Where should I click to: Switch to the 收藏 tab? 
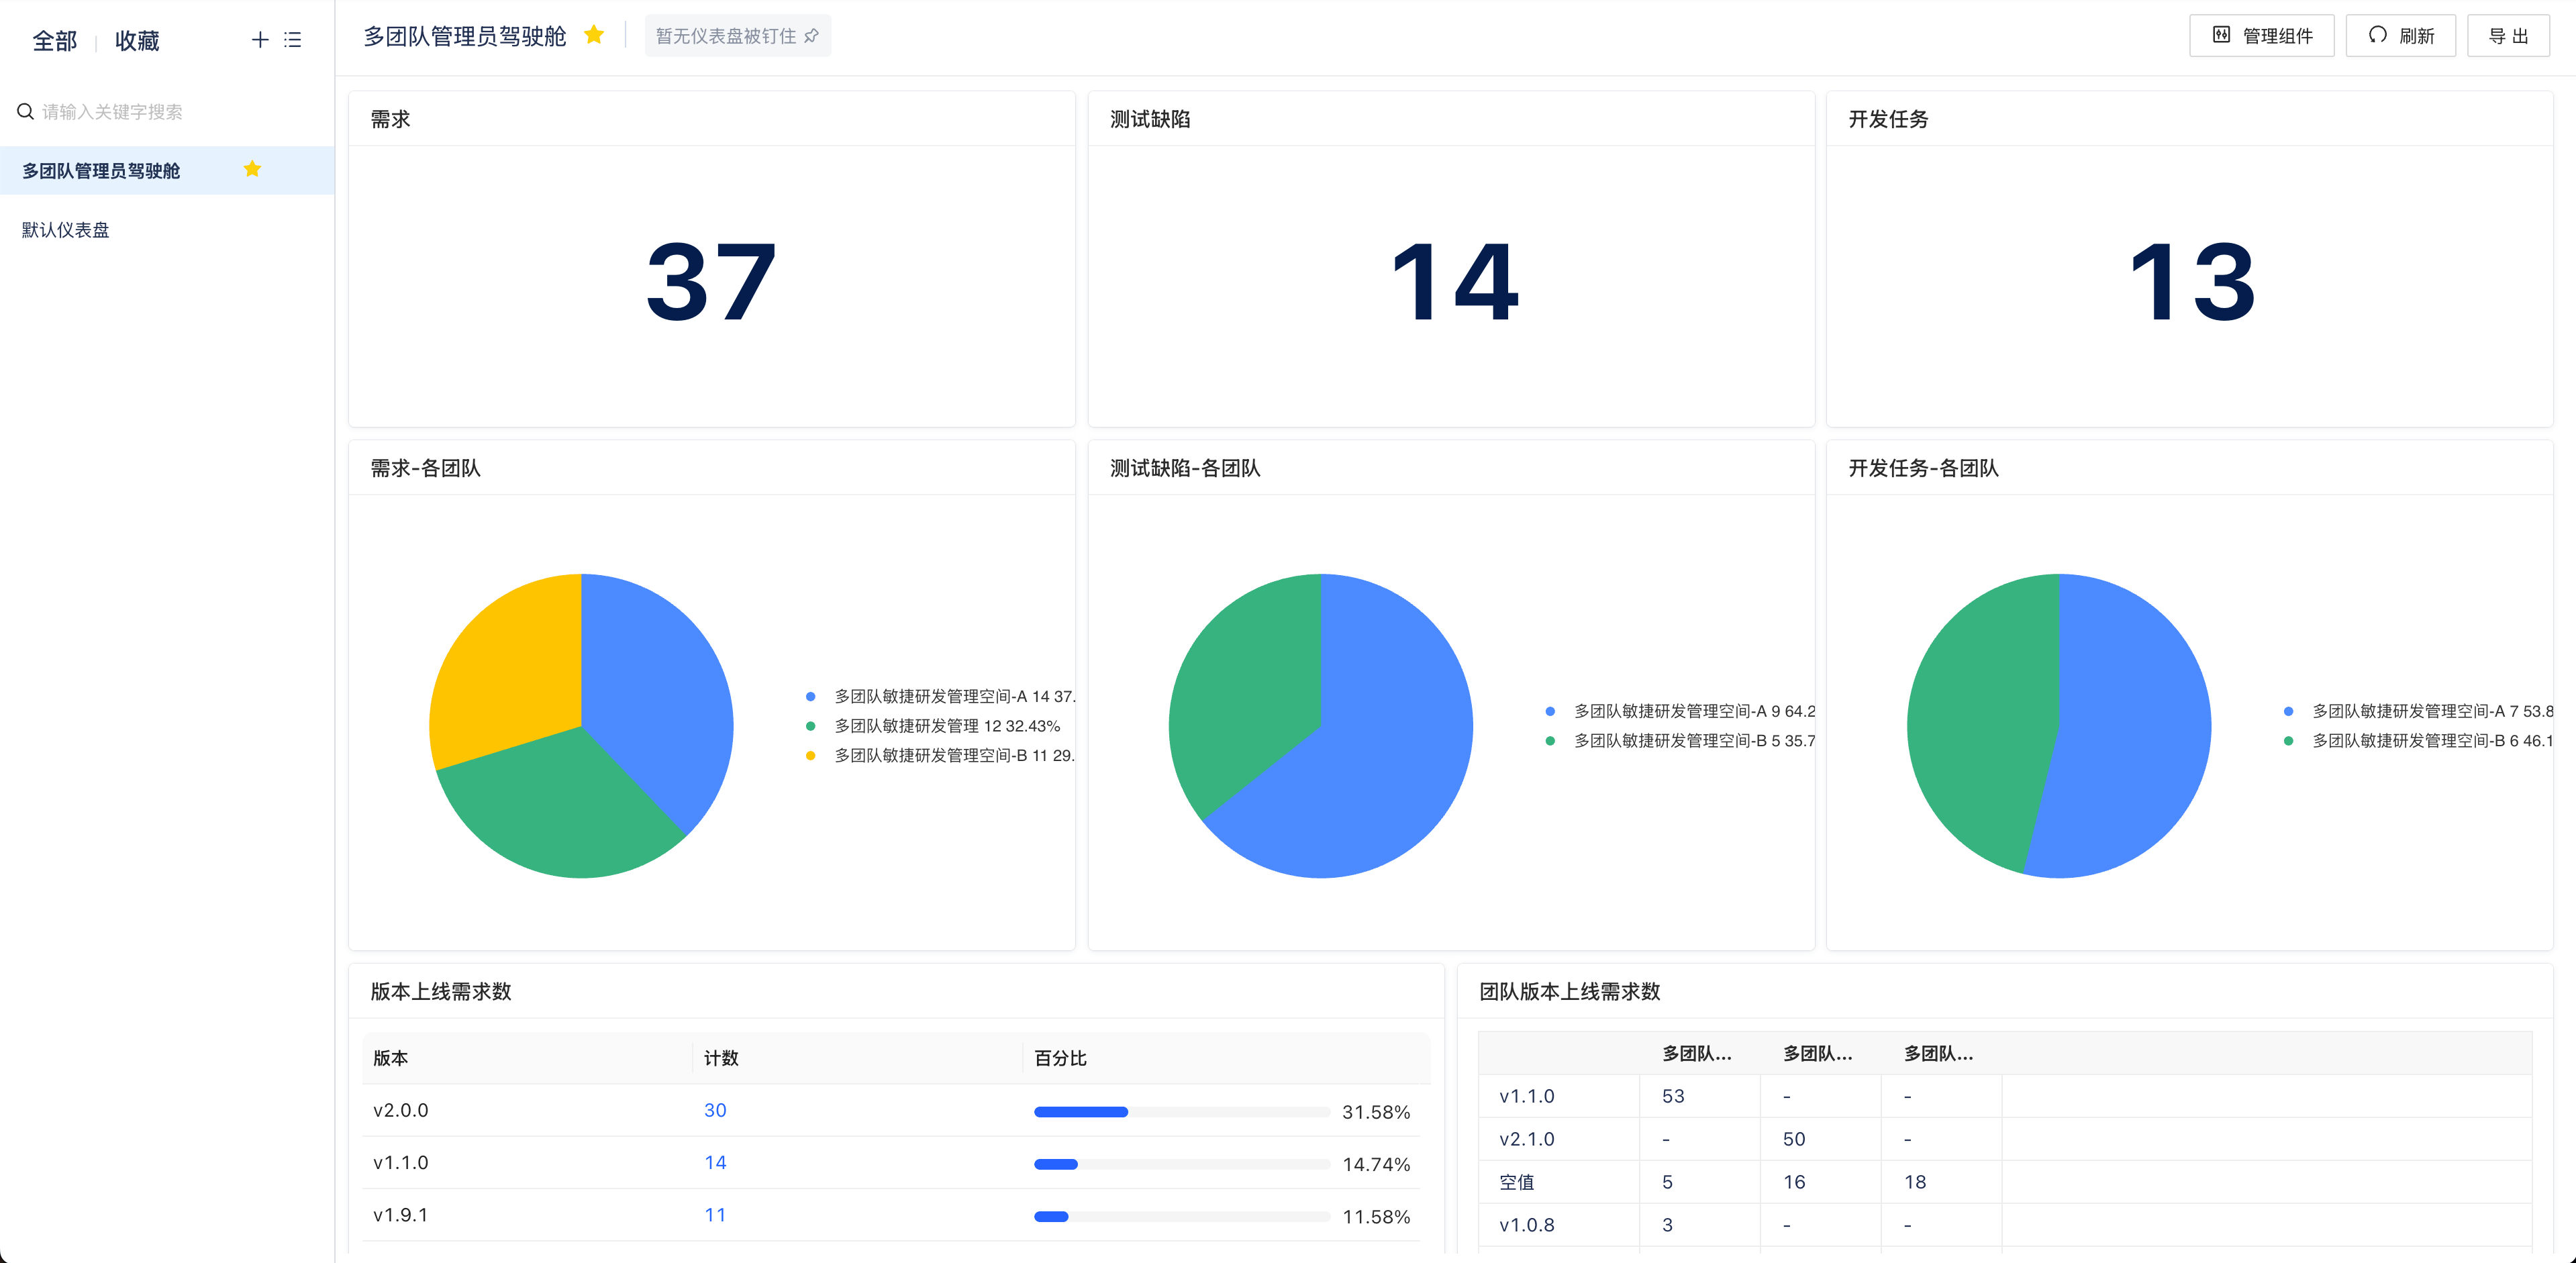point(137,41)
